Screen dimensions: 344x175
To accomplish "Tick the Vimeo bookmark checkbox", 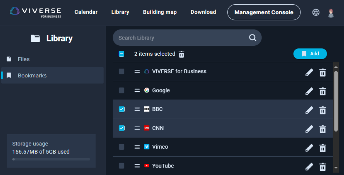I will (122, 147).
